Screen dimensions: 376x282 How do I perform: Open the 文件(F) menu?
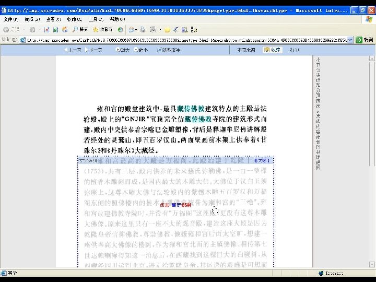click(x=11, y=19)
